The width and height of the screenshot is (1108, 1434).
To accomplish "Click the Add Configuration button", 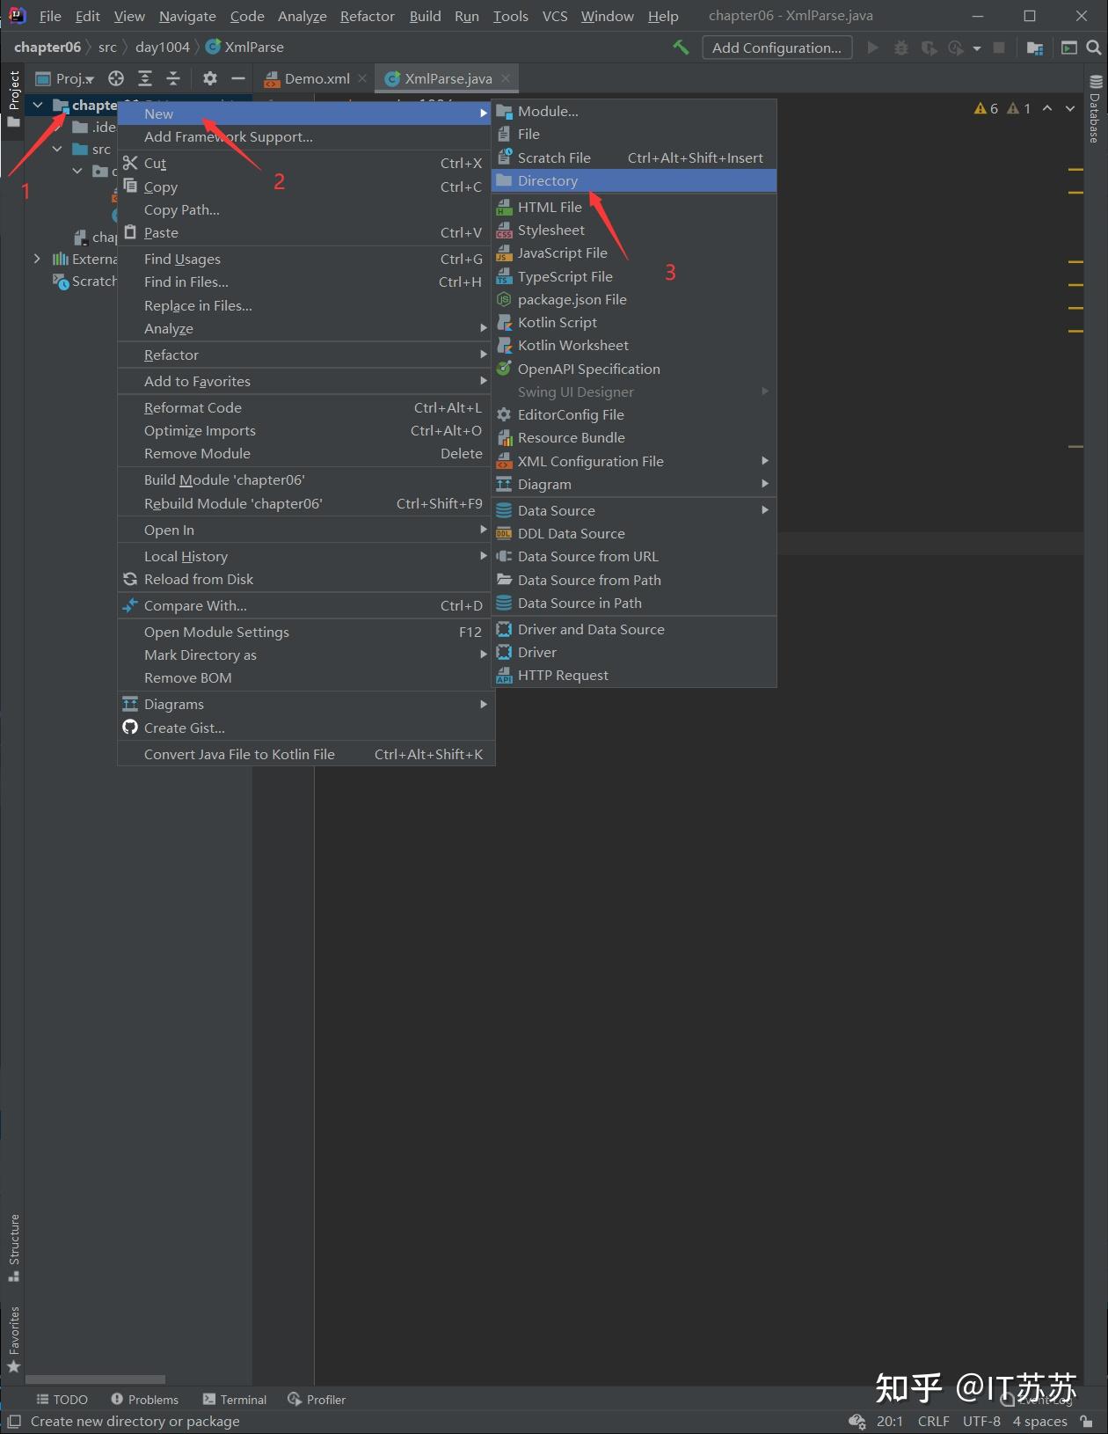I will coord(777,48).
